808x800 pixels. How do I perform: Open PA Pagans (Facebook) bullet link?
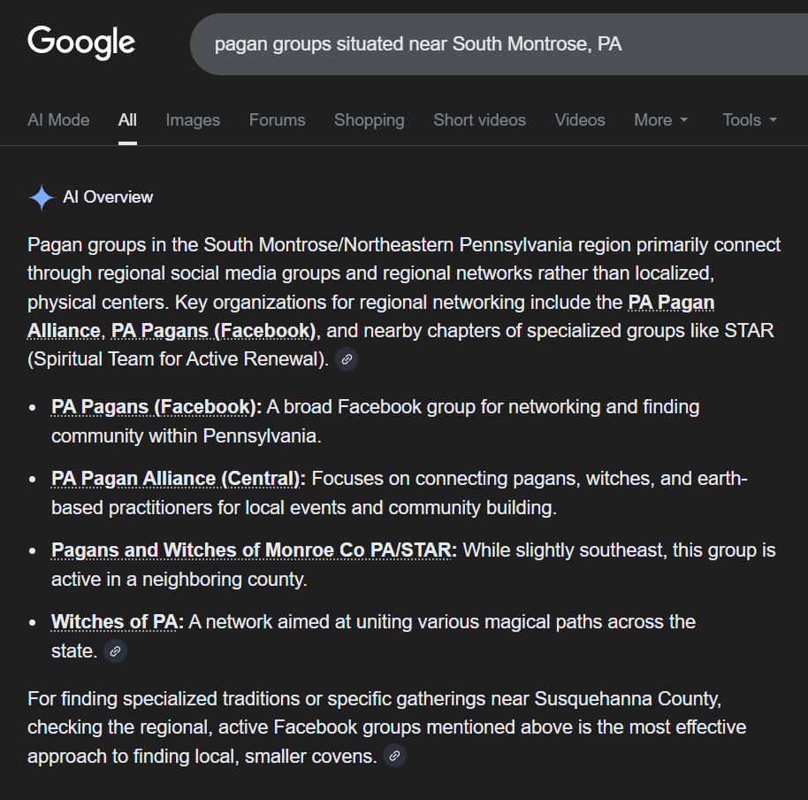156,407
